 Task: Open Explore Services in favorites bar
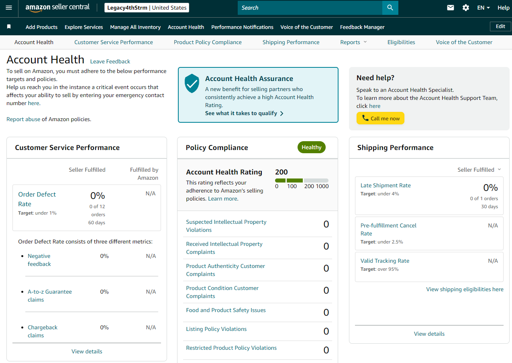(x=84, y=27)
